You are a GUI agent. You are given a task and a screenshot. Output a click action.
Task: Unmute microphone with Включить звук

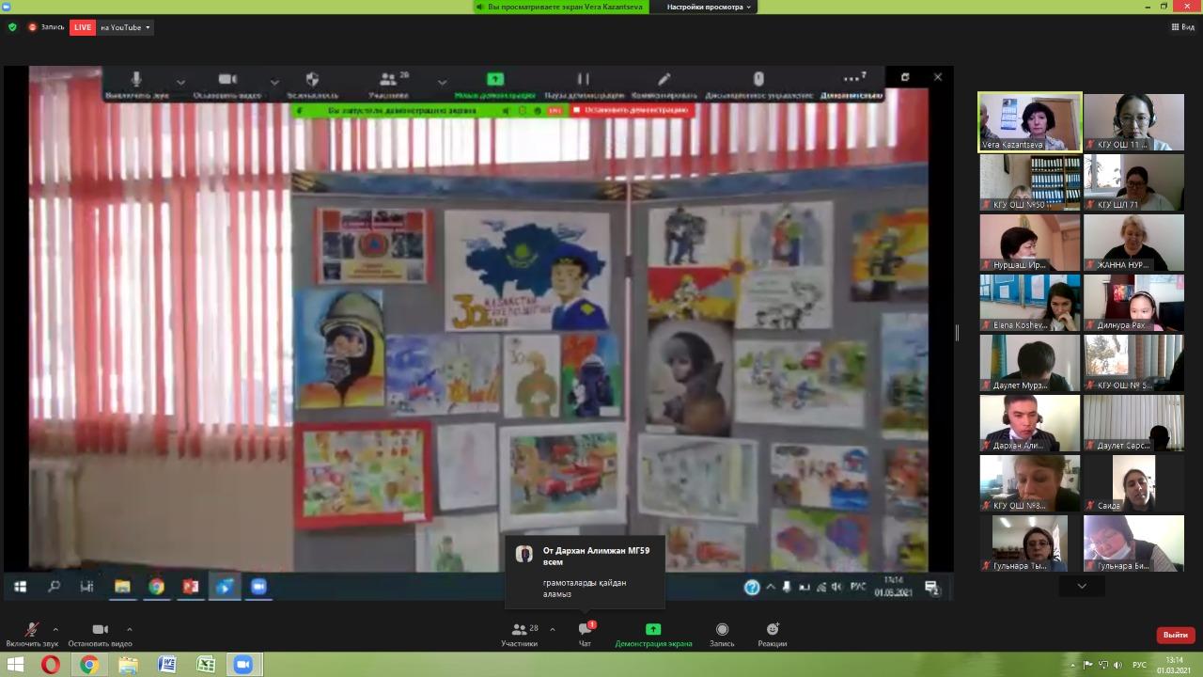tap(32, 634)
